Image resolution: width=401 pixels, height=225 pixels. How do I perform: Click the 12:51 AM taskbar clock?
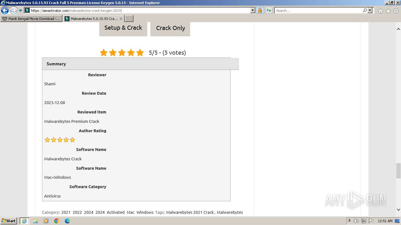click(385, 221)
